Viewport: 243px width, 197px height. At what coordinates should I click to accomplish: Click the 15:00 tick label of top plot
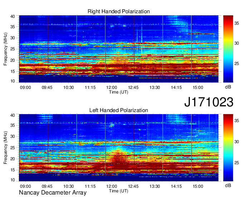click(x=198, y=87)
